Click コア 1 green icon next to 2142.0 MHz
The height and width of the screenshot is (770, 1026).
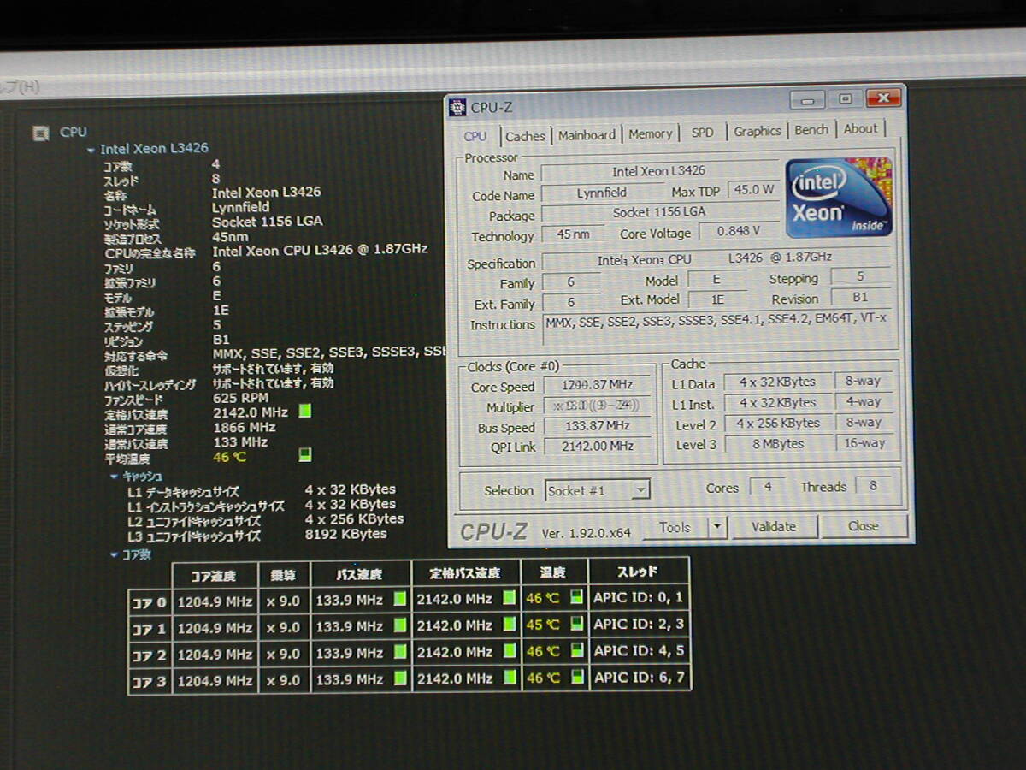510,625
